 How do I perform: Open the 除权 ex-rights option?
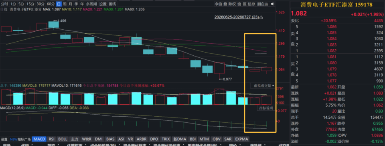pos(232,4)
